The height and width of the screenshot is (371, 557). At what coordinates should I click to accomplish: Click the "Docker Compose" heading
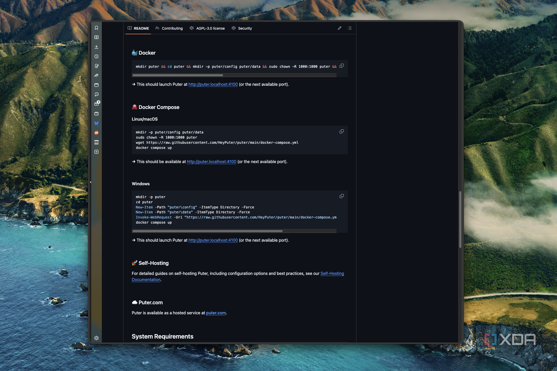(159, 107)
